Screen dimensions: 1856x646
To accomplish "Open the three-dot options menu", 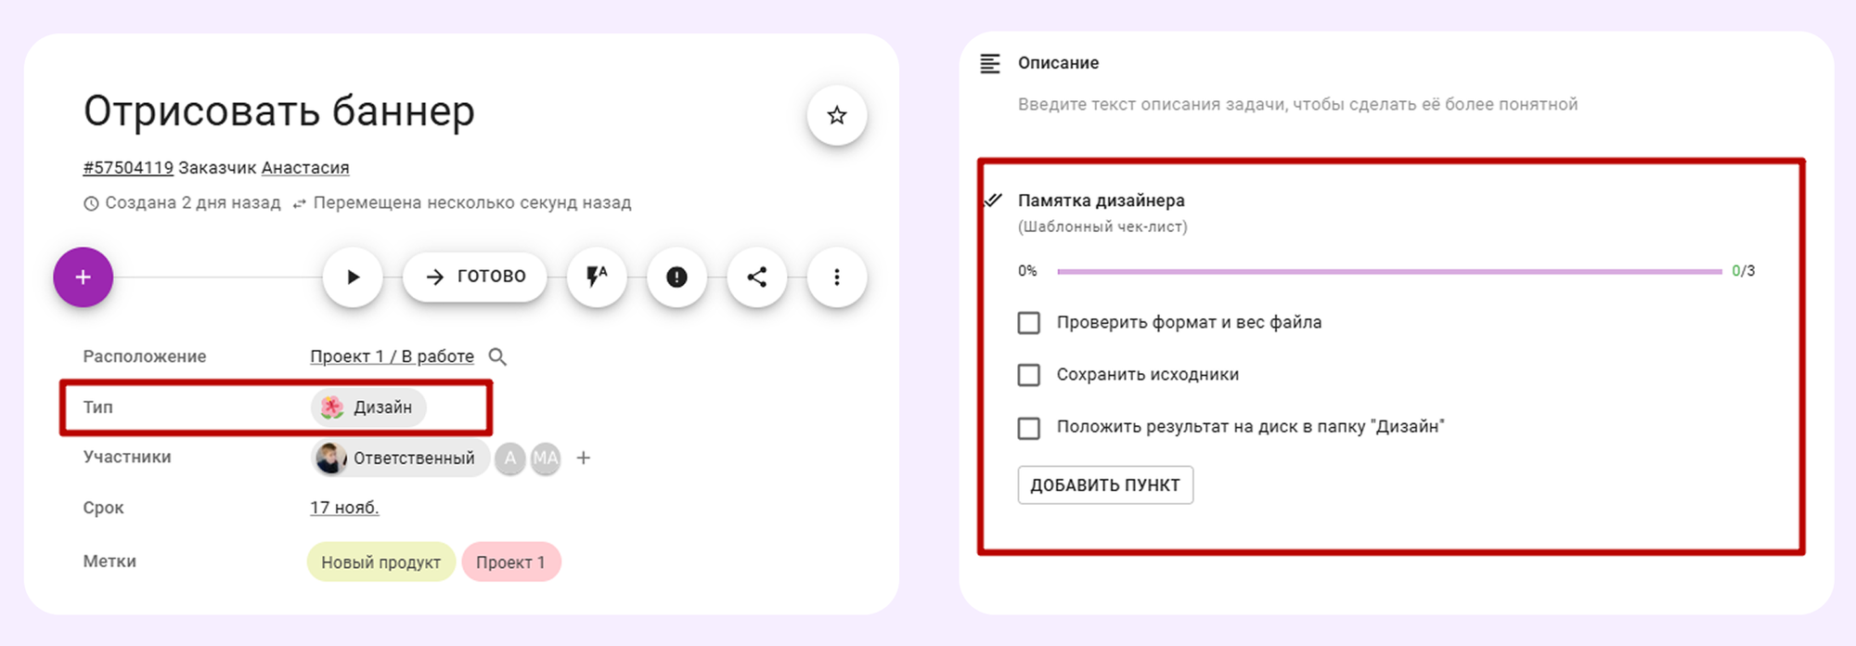I will 836,277.
